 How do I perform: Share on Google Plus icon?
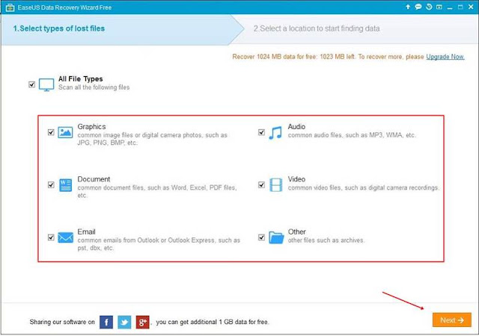pyautogui.click(x=143, y=322)
